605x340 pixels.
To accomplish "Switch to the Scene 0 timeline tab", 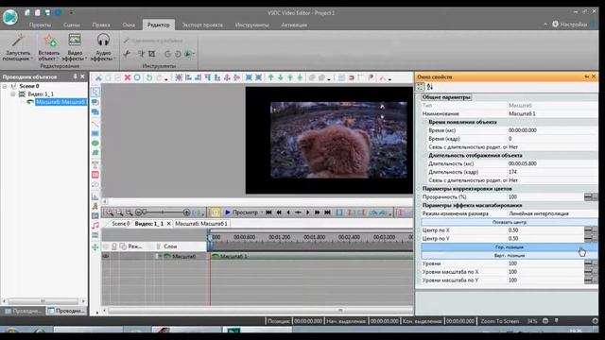I will click(120, 224).
